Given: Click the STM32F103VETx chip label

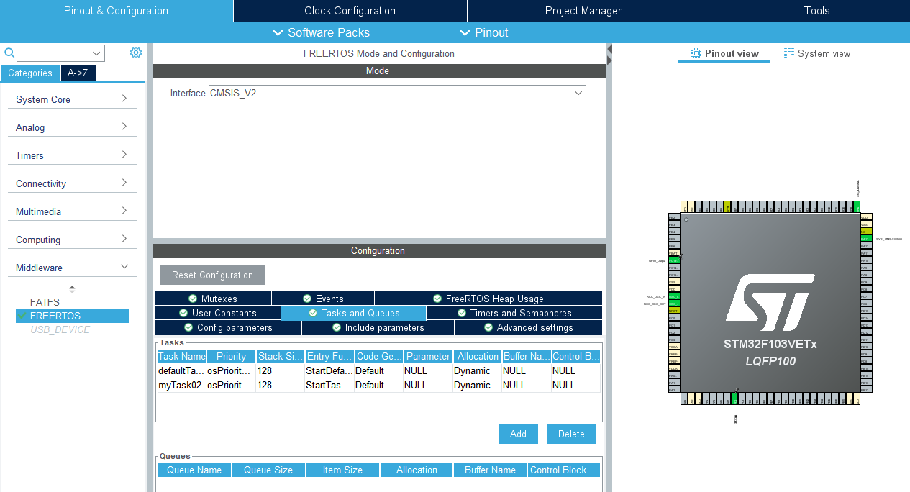Looking at the screenshot, I should (x=770, y=345).
